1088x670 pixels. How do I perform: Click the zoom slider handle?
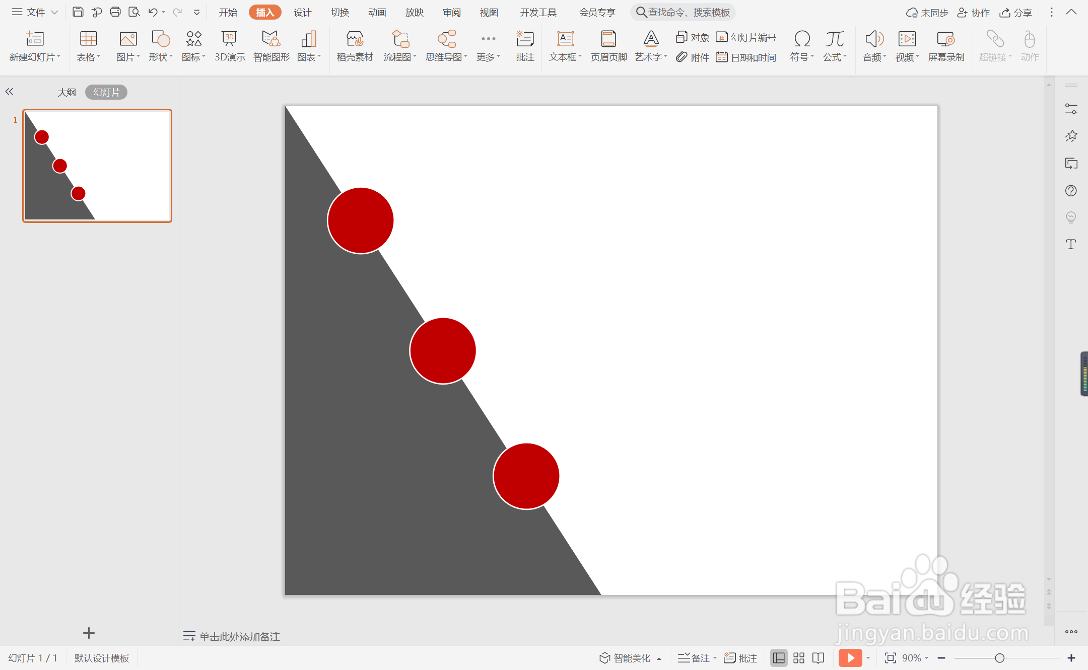coord(1000,658)
